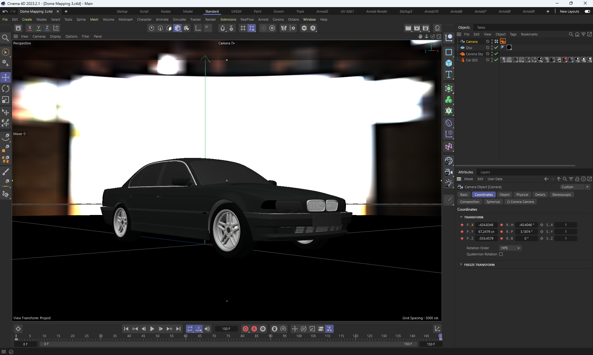Open the MoGraph menu
Viewport: 593px width, 355px height.
[x=125, y=19]
